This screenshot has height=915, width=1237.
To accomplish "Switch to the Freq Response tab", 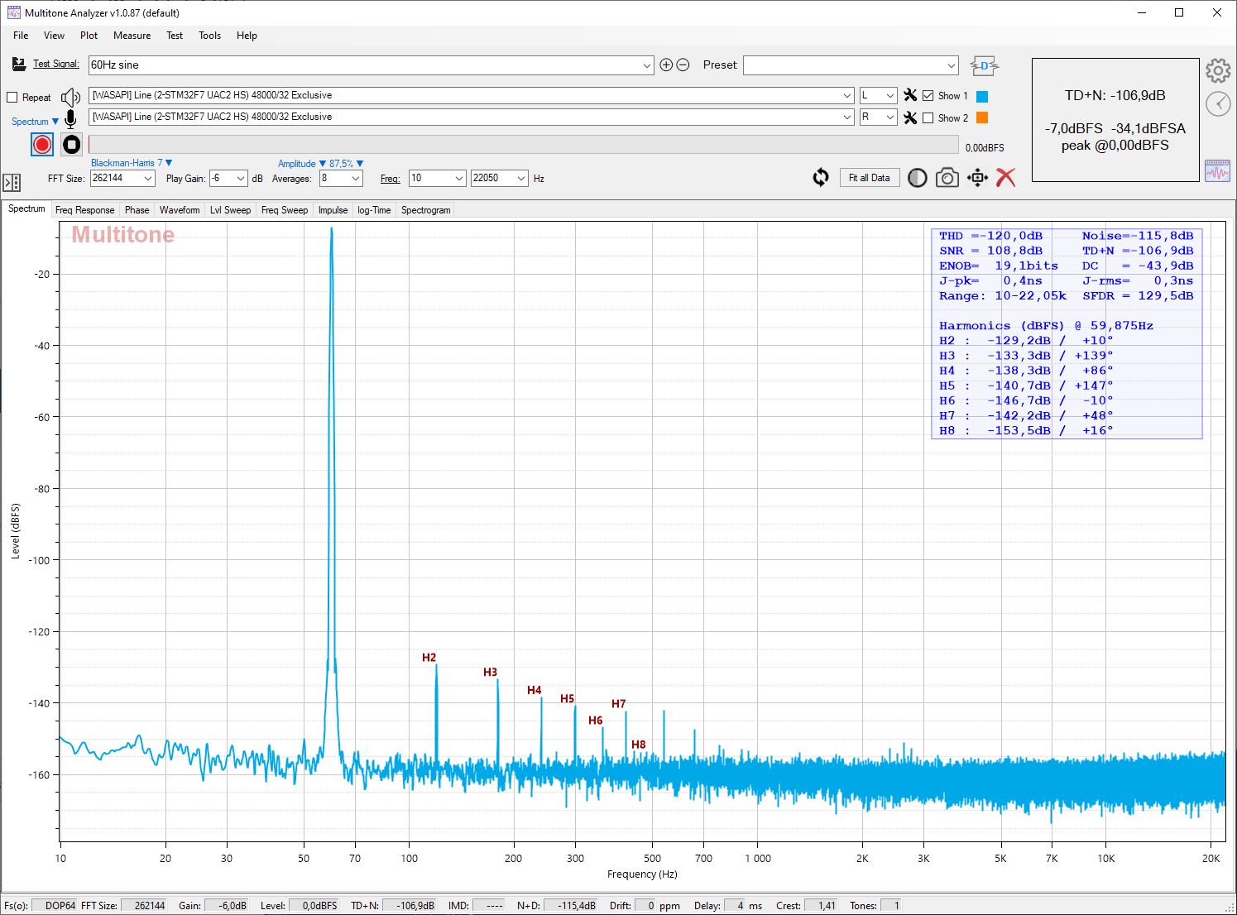I will click(84, 210).
